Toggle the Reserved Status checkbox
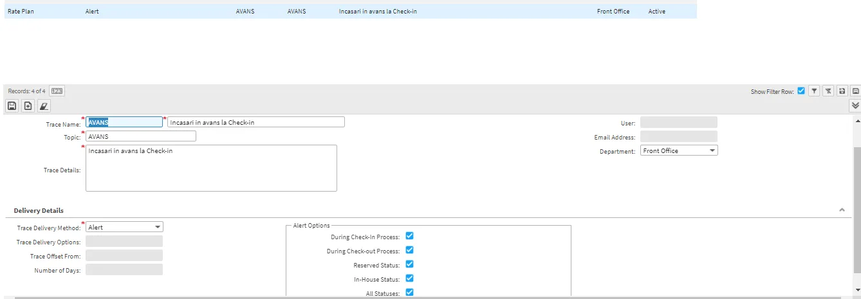The image size is (861, 299). [x=409, y=264]
